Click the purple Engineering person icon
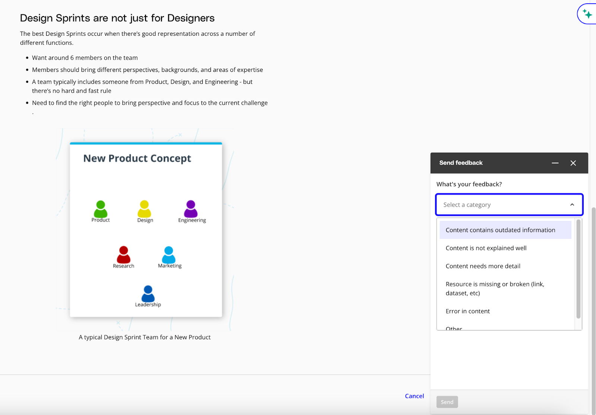Screen dimensions: 596x415 coord(191,209)
